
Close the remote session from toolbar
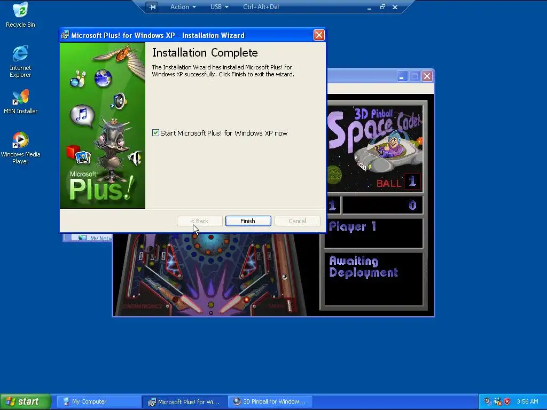[395, 7]
